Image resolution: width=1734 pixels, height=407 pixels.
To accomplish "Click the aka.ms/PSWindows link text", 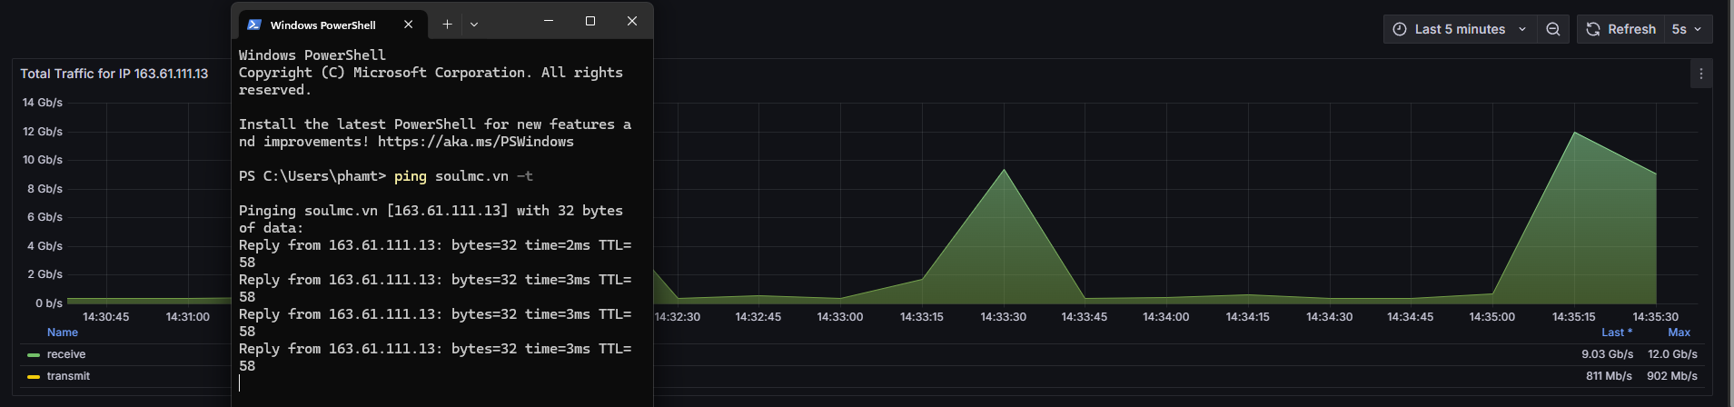I will coord(476,142).
